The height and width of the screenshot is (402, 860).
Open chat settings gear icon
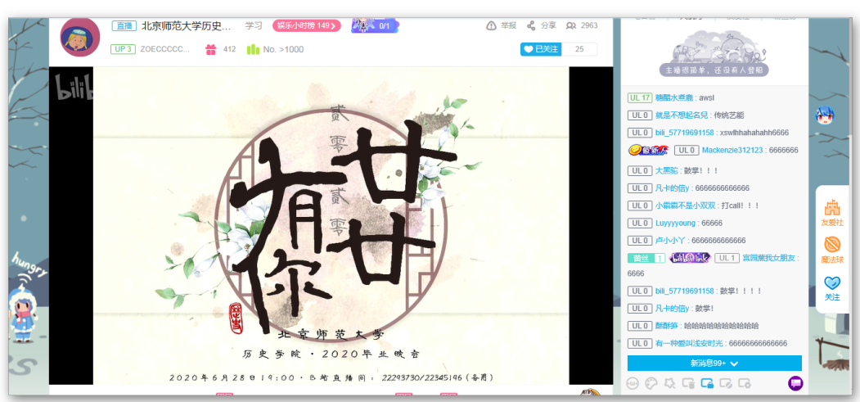coord(744,383)
